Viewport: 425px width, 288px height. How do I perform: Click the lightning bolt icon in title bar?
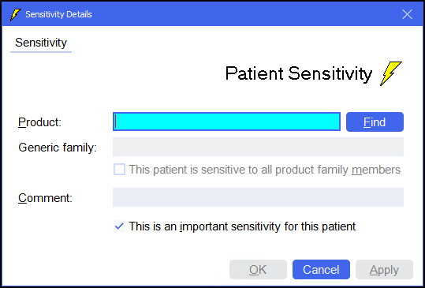(16, 14)
